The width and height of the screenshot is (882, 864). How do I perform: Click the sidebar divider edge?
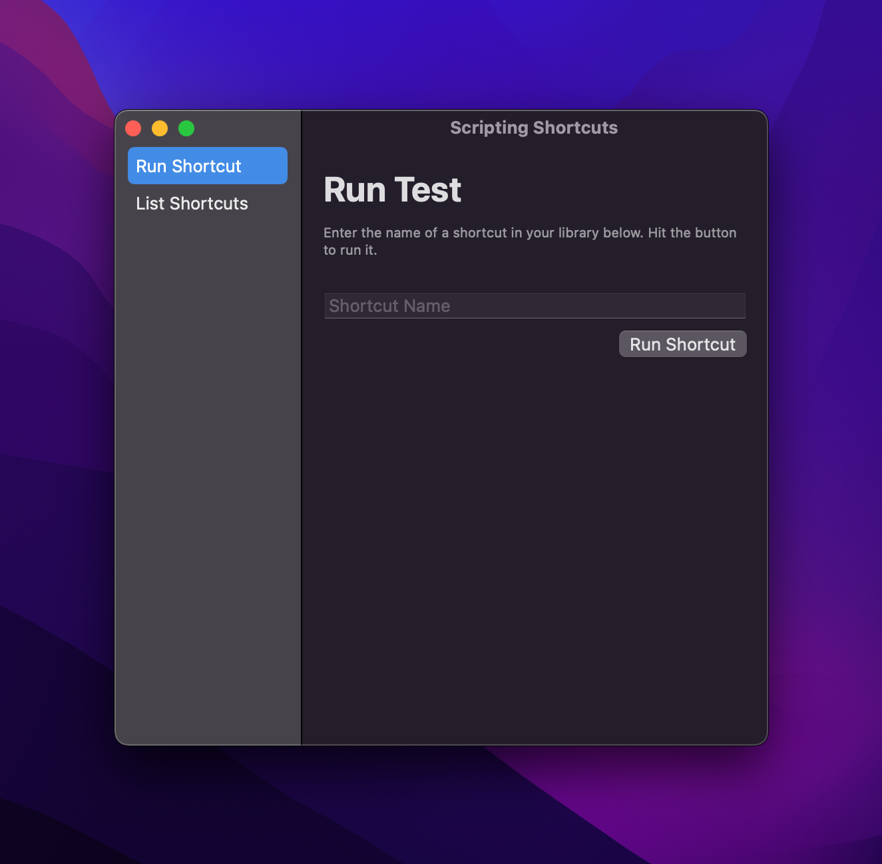click(x=301, y=426)
